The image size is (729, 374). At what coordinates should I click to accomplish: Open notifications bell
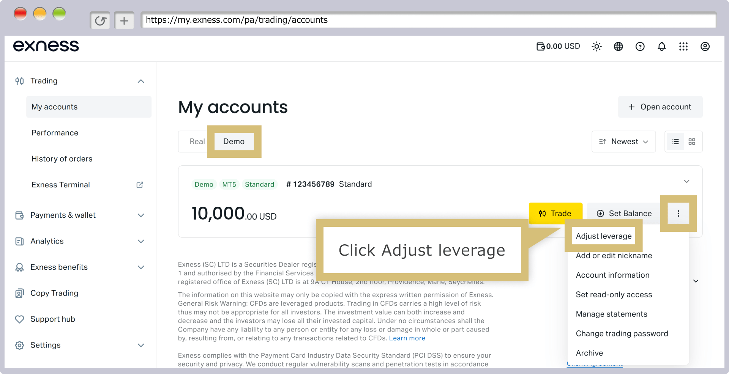pyautogui.click(x=662, y=46)
